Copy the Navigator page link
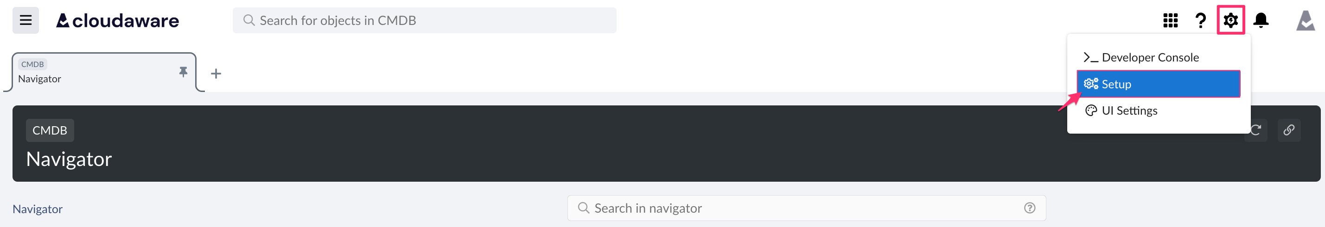This screenshot has width=1325, height=227. (x=1288, y=130)
